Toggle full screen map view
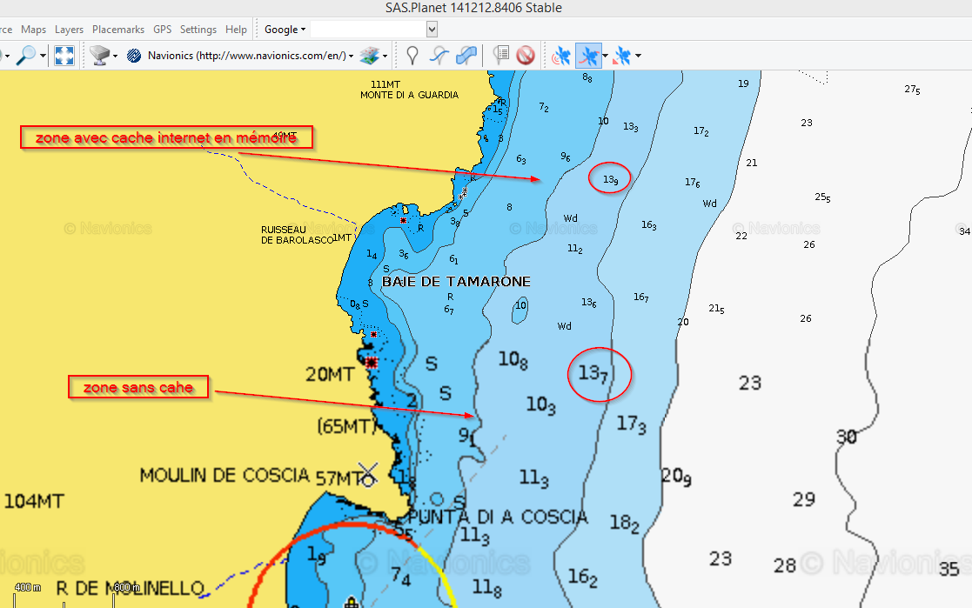This screenshot has height=608, width=972. (x=64, y=55)
